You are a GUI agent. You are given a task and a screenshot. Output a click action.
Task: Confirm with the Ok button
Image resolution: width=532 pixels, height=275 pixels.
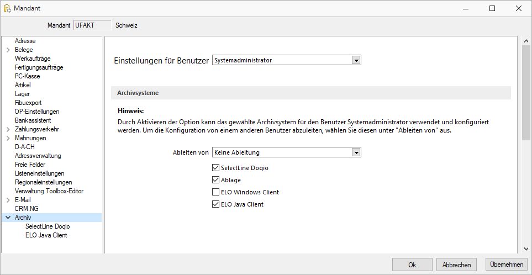(x=412, y=265)
